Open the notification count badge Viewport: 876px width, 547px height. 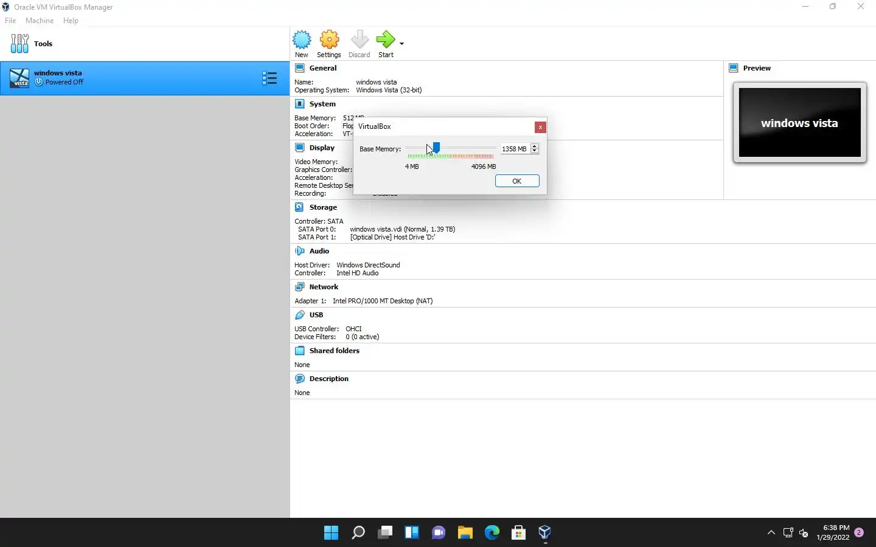[859, 532]
